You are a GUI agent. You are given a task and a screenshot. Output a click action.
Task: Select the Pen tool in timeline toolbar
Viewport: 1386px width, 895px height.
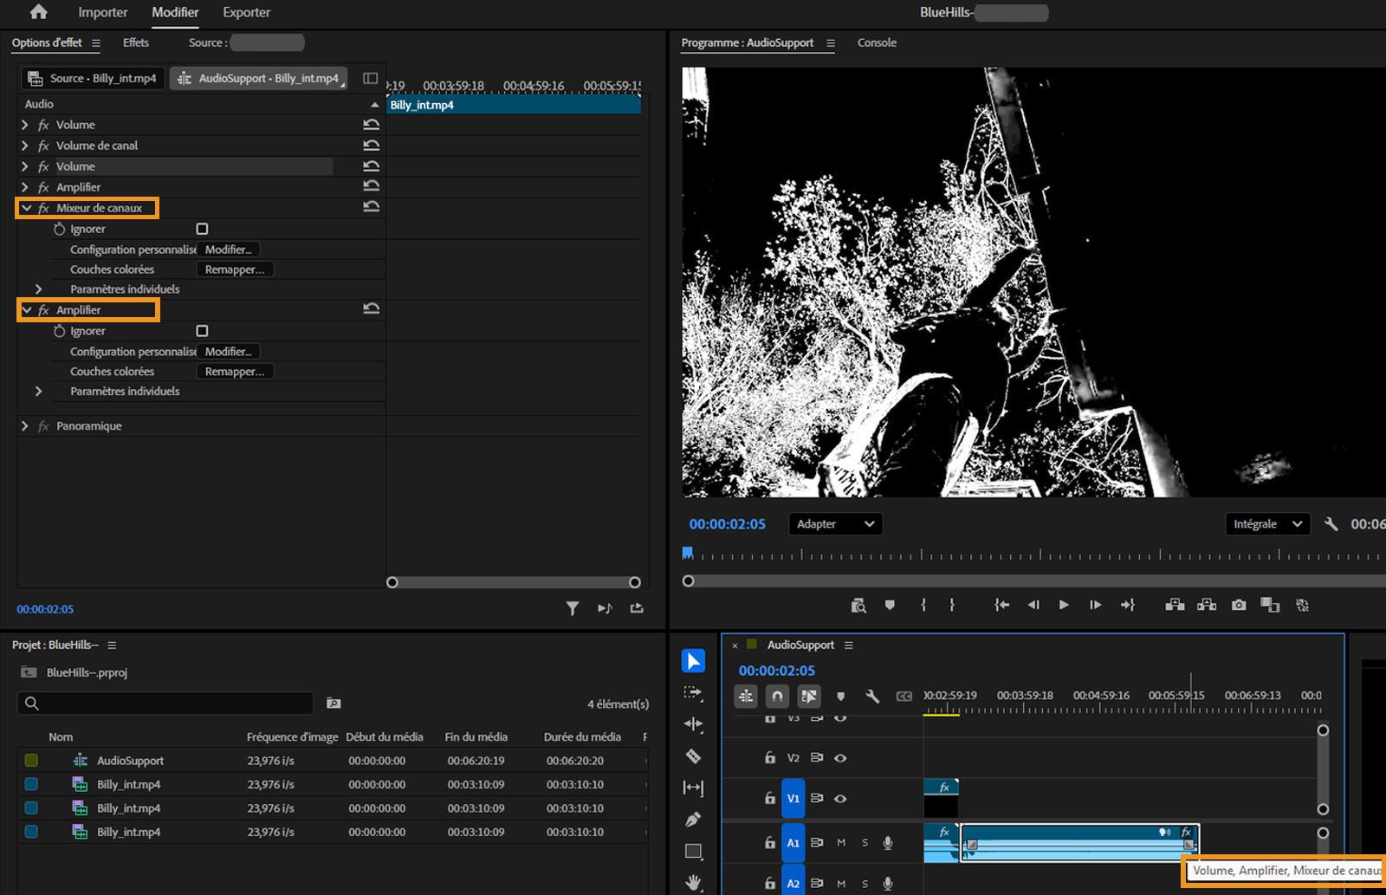[x=693, y=819]
